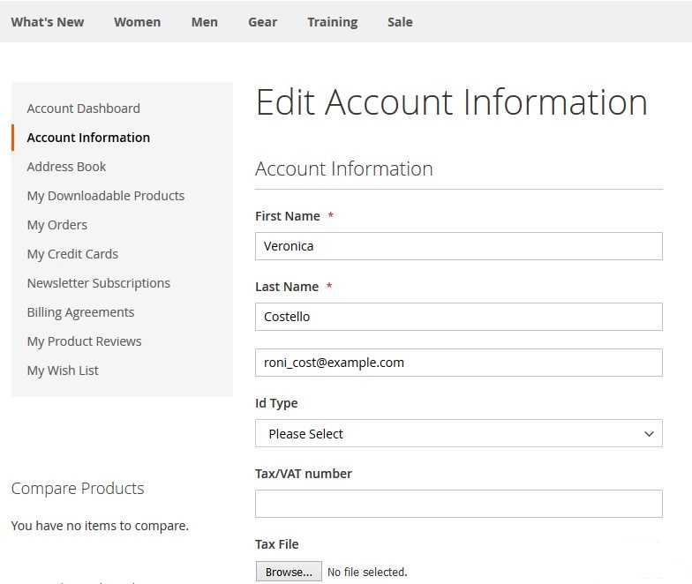Viewport: 692px width, 584px height.
Task: Open the Address Book link
Action: (66, 167)
